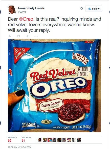Click the first retweeter avatar thumbnail
The width and height of the screenshot is (110, 149).
point(40,140)
